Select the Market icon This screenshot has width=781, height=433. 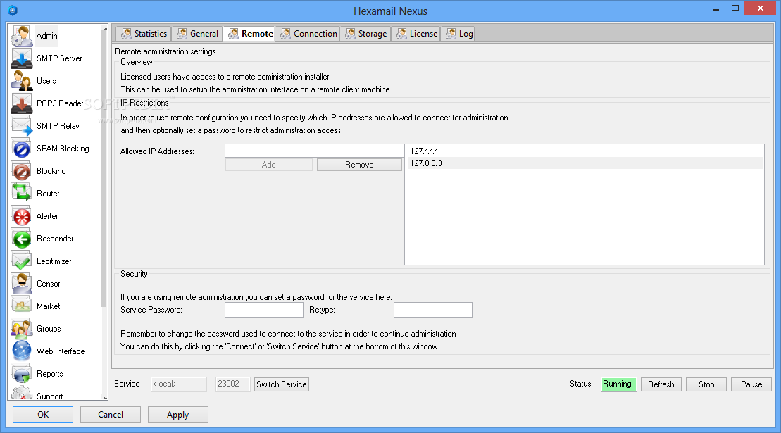point(22,306)
